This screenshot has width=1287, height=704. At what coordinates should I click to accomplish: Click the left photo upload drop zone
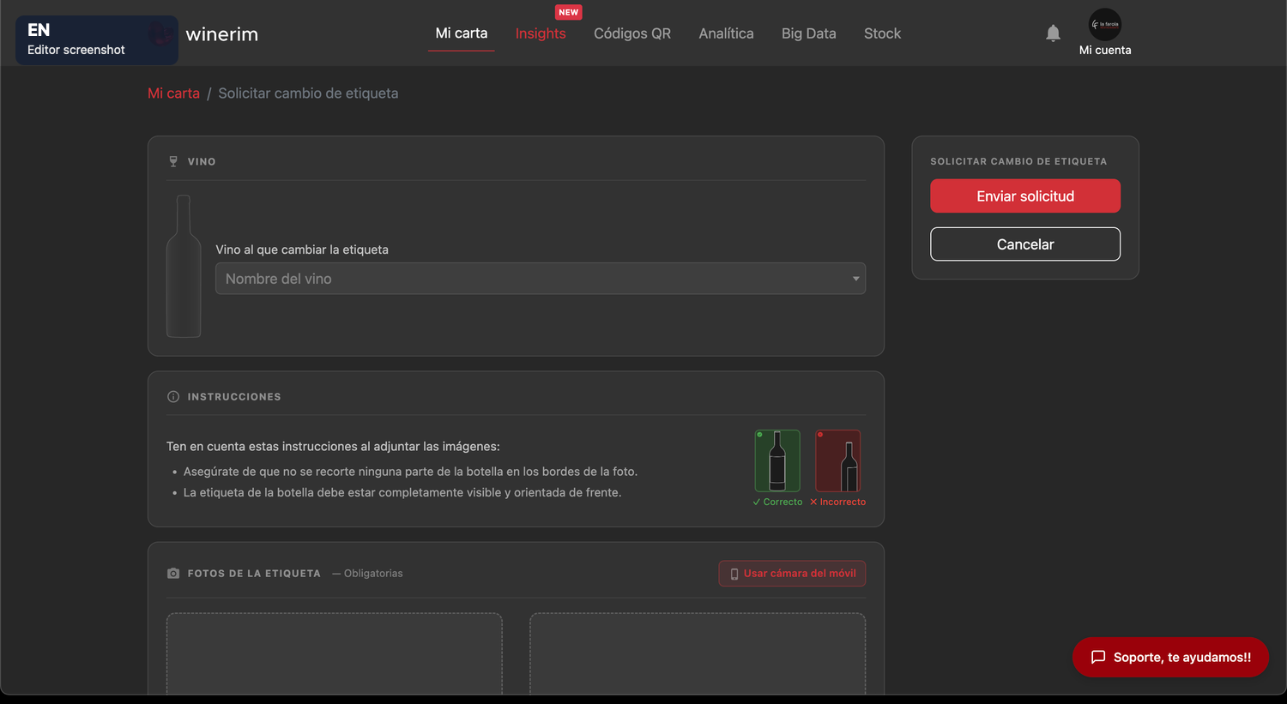[334, 653]
